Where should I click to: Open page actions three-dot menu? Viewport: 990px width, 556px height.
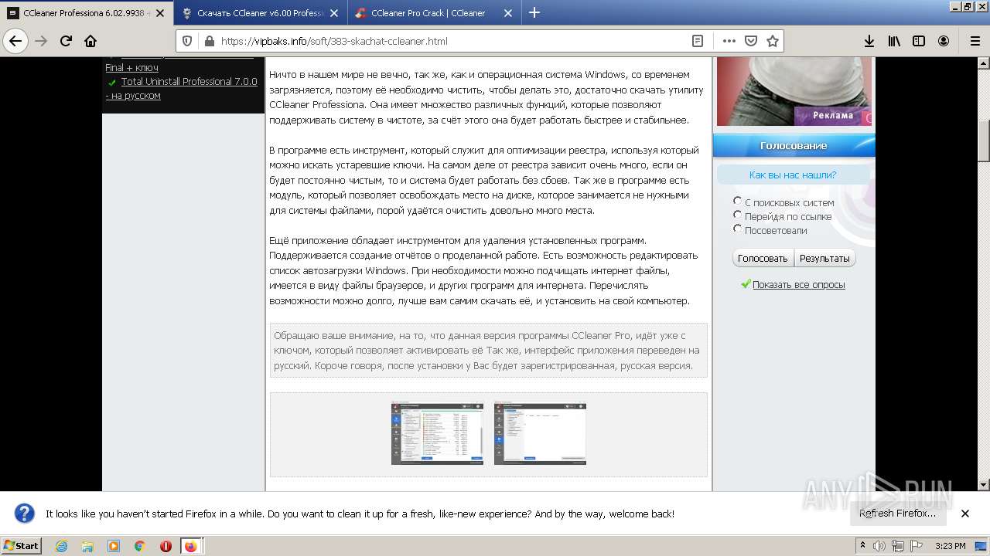729,41
